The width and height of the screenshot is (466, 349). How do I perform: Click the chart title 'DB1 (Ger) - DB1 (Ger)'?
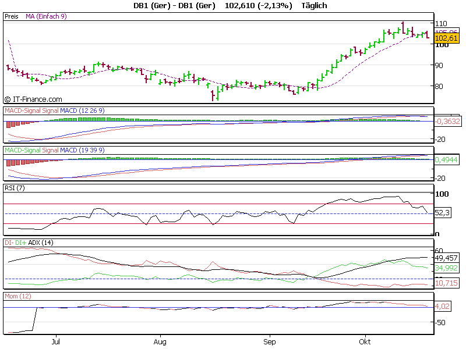[x=174, y=6]
